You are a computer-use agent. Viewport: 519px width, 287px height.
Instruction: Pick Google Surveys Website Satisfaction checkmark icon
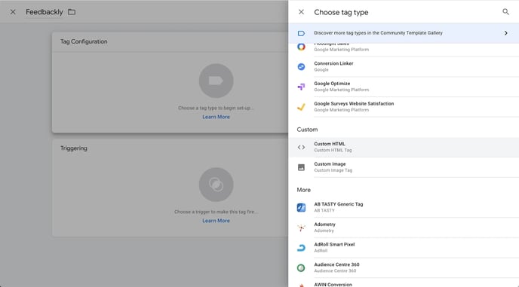click(301, 107)
